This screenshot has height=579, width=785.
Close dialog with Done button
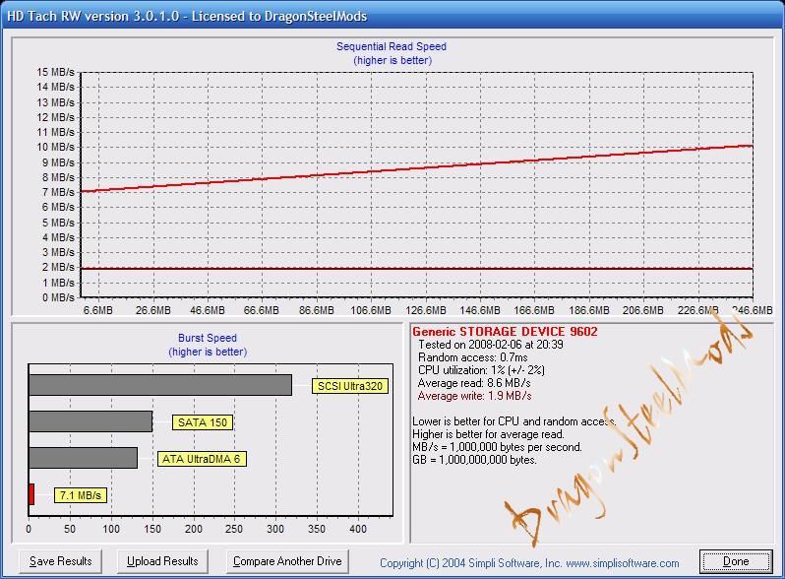(736, 561)
